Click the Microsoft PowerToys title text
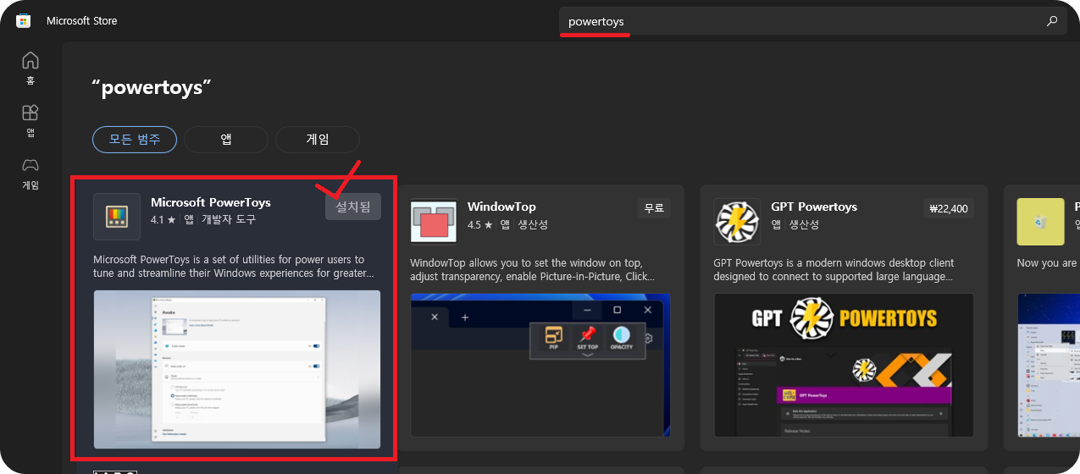Viewport: 1080px width, 474px height. [x=211, y=202]
